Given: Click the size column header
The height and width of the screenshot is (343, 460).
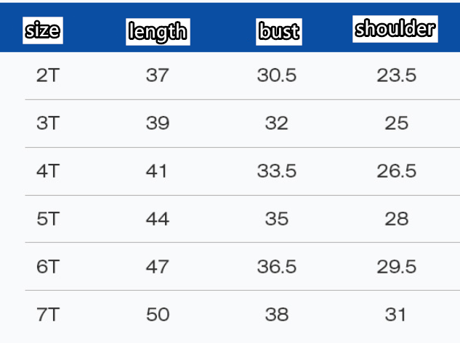Looking at the screenshot, I should (x=43, y=30).
